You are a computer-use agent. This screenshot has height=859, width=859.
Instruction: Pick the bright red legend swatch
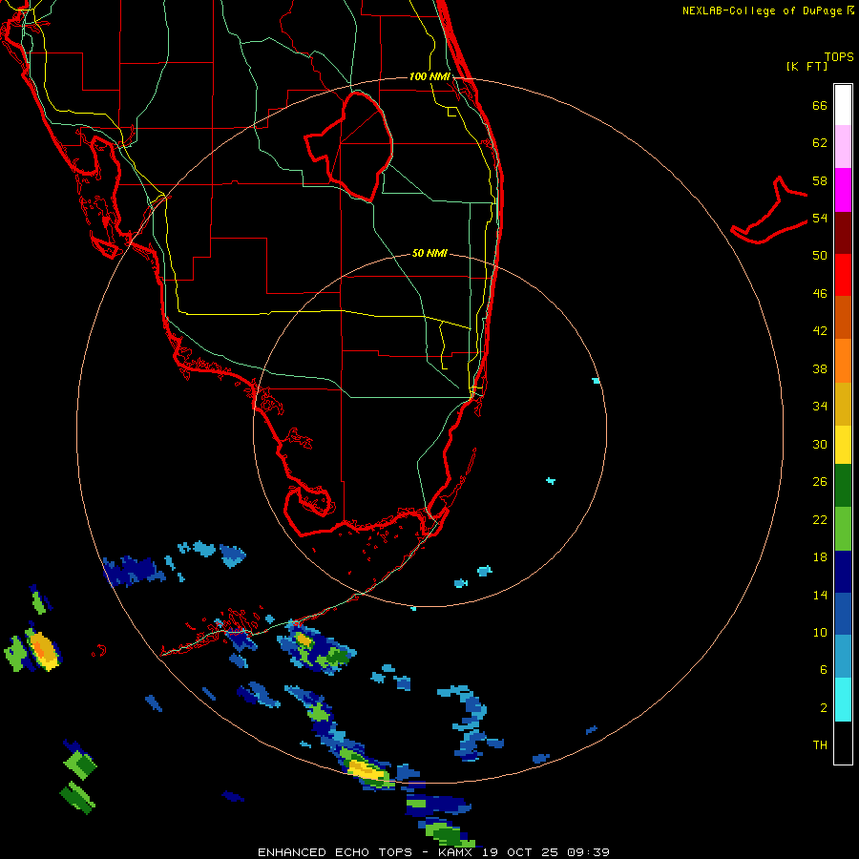pos(843,275)
